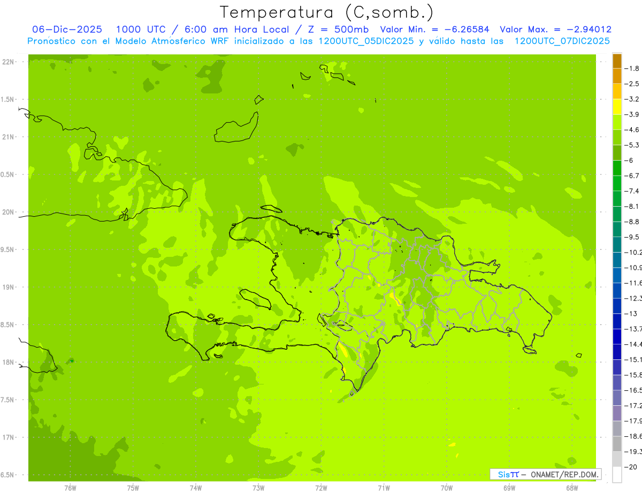Pick the yellow swatch between -3.2 and -3.9

coord(617,107)
